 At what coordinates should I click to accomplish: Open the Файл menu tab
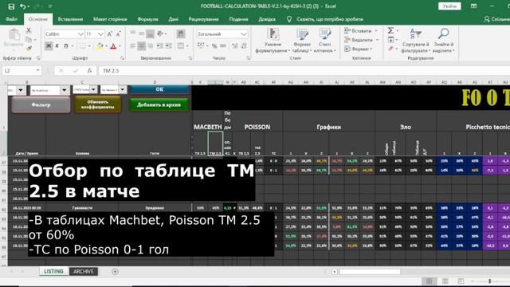point(12,19)
